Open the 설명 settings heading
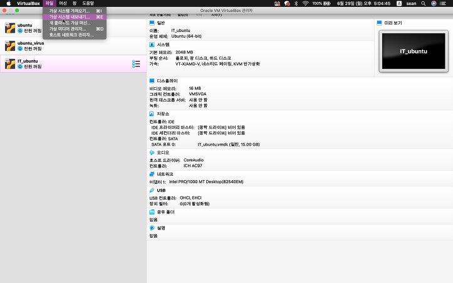Image resolution: width=453 pixels, height=283 pixels. coord(161,228)
